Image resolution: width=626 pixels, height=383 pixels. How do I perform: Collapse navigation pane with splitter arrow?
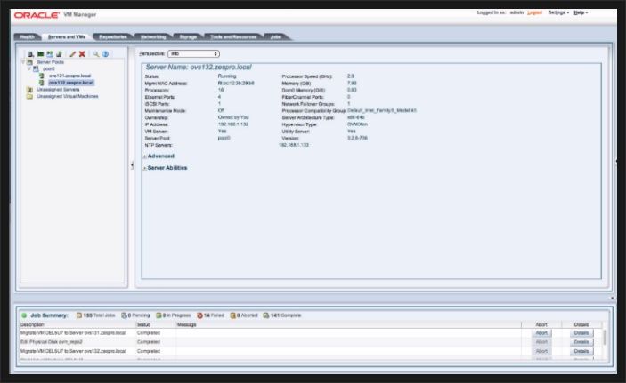pyautogui.click(x=132, y=165)
